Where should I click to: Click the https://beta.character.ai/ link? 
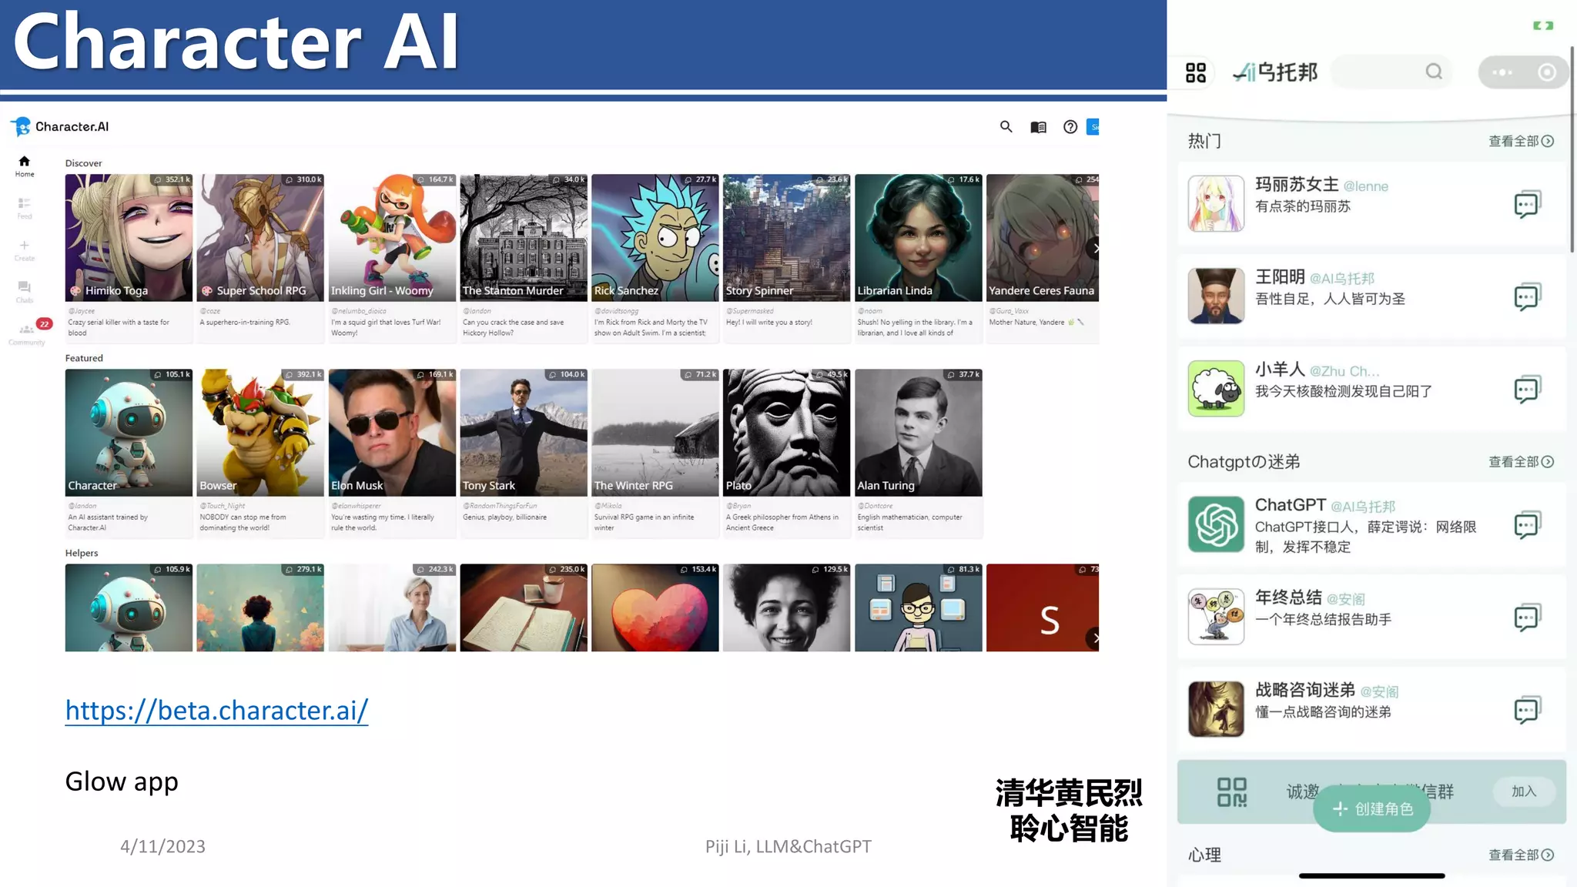(x=216, y=710)
